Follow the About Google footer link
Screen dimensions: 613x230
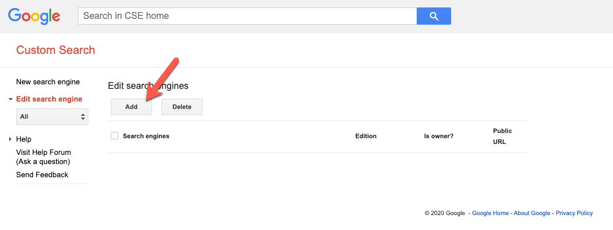pos(531,213)
